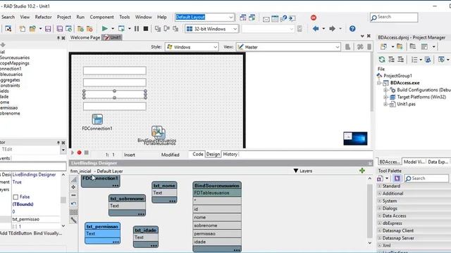Add a new layer with the green plus
This screenshot has width=451, height=253.
pyautogui.click(x=362, y=171)
